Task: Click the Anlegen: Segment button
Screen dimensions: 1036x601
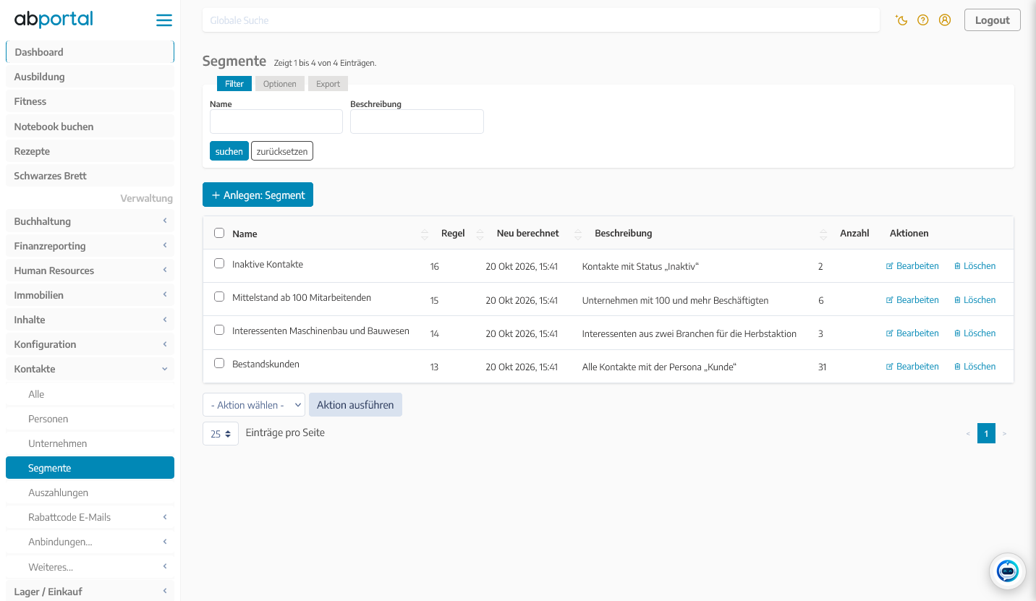Action: point(258,195)
